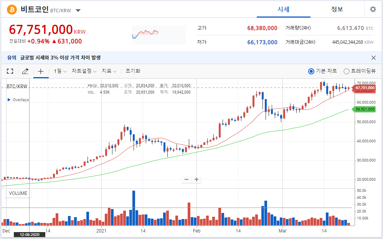Open the 차트설정 dropdown
Viewport: 383px width, 239px height.
click(84, 71)
